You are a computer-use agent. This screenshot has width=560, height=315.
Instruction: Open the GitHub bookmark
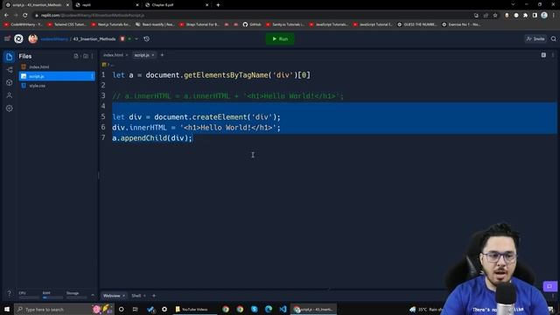(252, 24)
